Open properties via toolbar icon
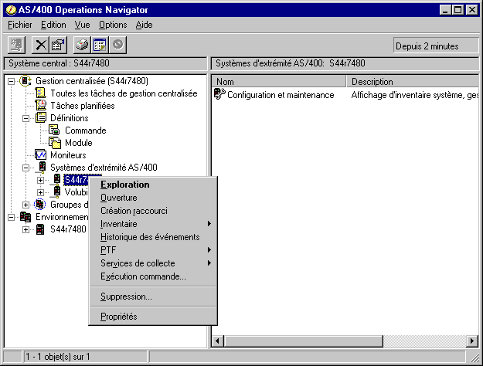 (59, 45)
